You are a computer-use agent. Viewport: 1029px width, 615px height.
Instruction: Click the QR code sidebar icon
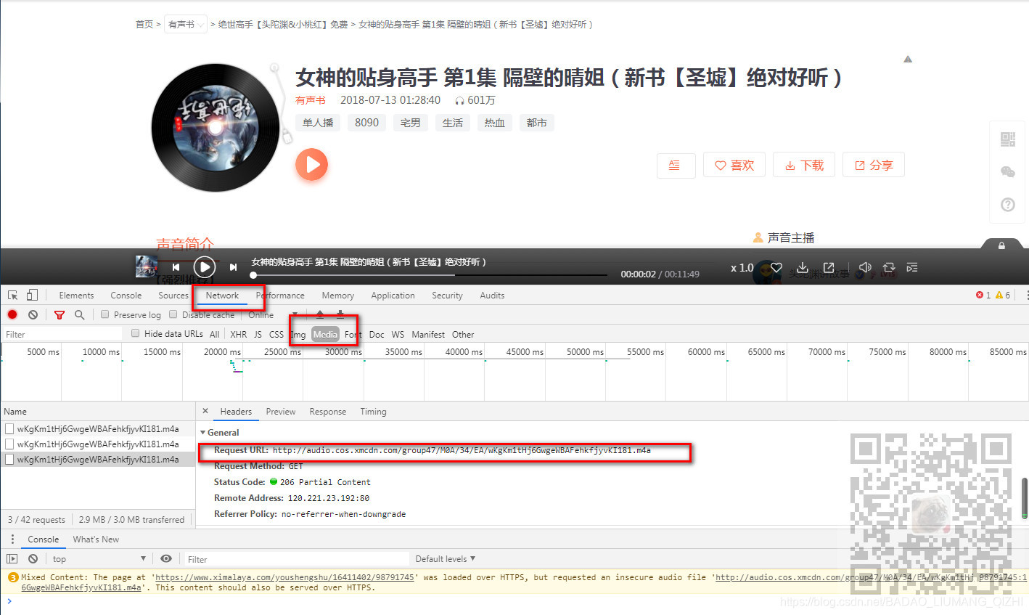1008,139
